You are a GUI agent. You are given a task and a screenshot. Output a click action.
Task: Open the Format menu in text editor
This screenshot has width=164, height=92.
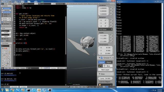click(17, 68)
